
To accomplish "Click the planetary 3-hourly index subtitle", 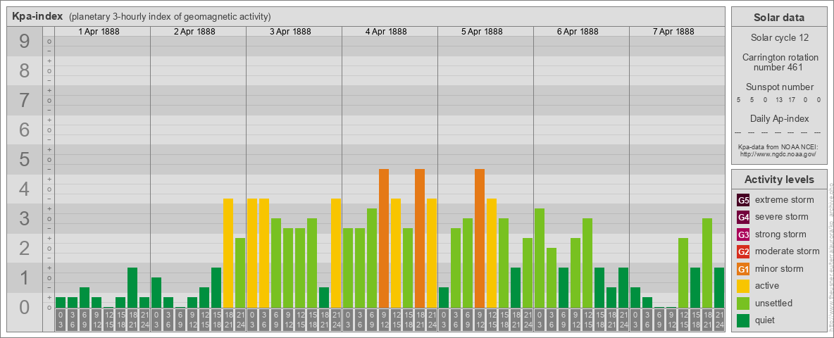I will (x=170, y=16).
